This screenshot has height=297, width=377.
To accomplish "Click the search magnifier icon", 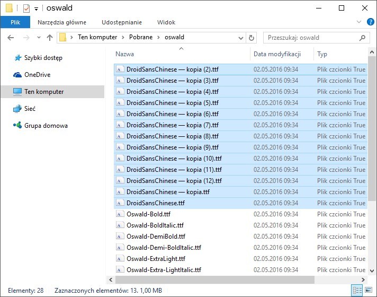I will pyautogui.click(x=362, y=38).
